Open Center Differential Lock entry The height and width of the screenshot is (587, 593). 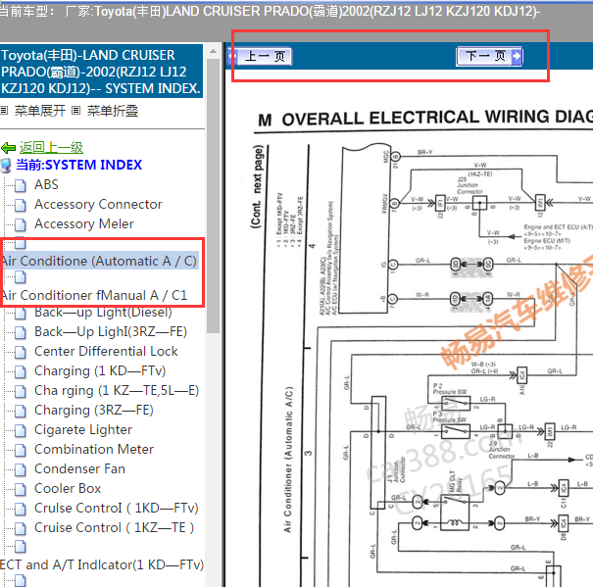(x=106, y=352)
